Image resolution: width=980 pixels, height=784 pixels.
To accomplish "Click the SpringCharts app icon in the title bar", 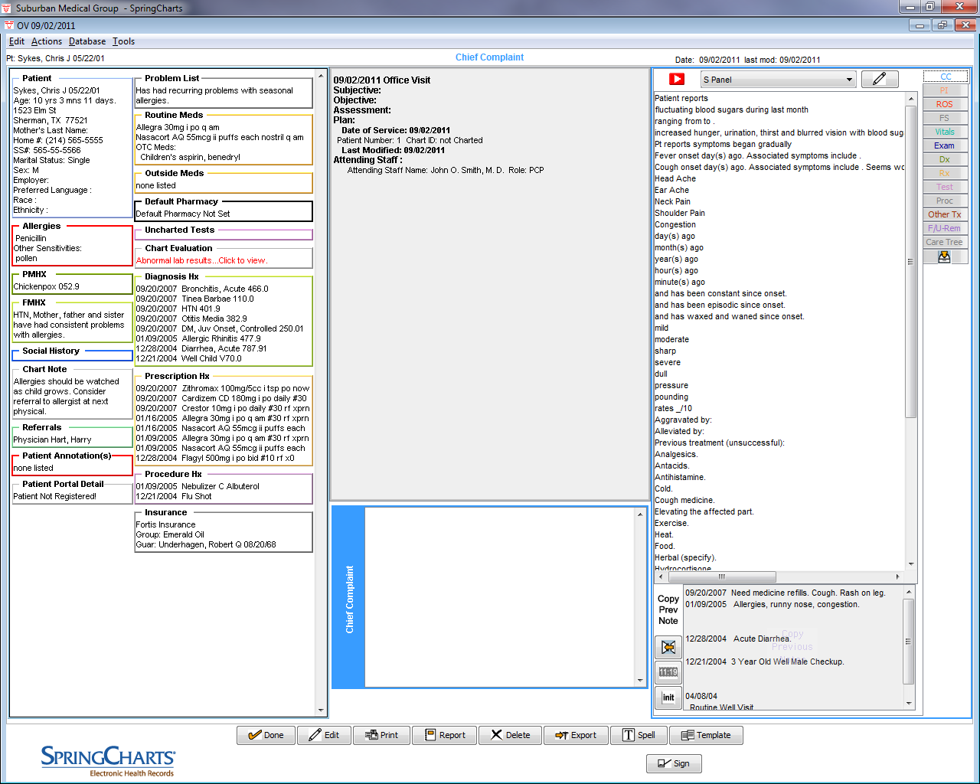I will click(8, 8).
